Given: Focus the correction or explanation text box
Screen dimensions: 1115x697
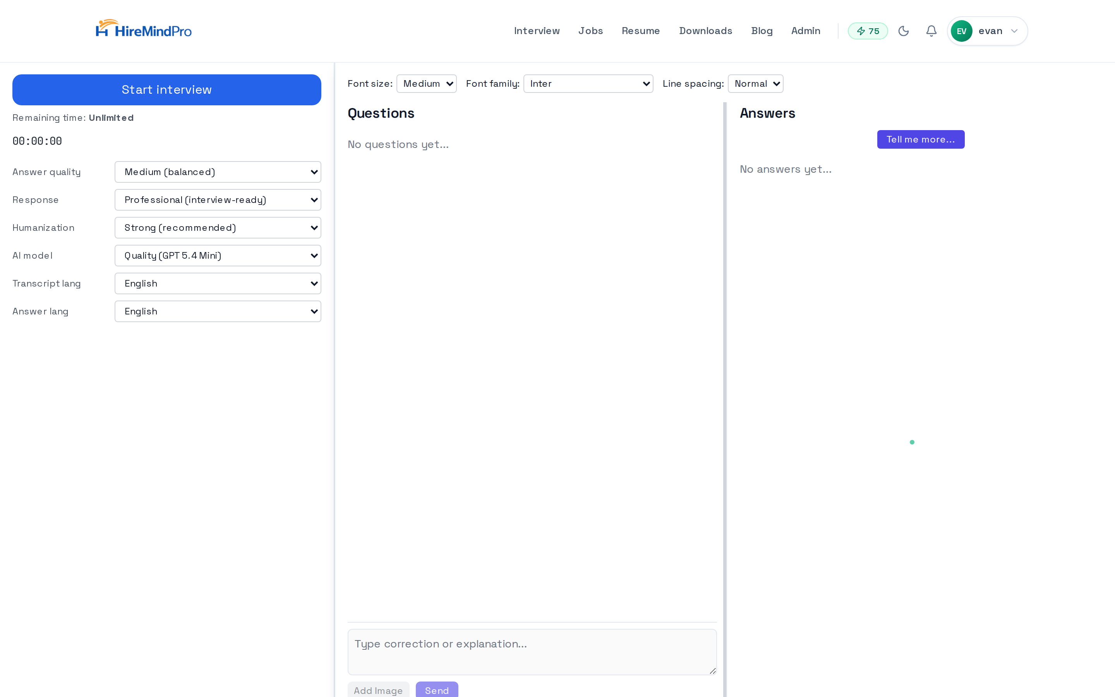Looking at the screenshot, I should 532,652.
